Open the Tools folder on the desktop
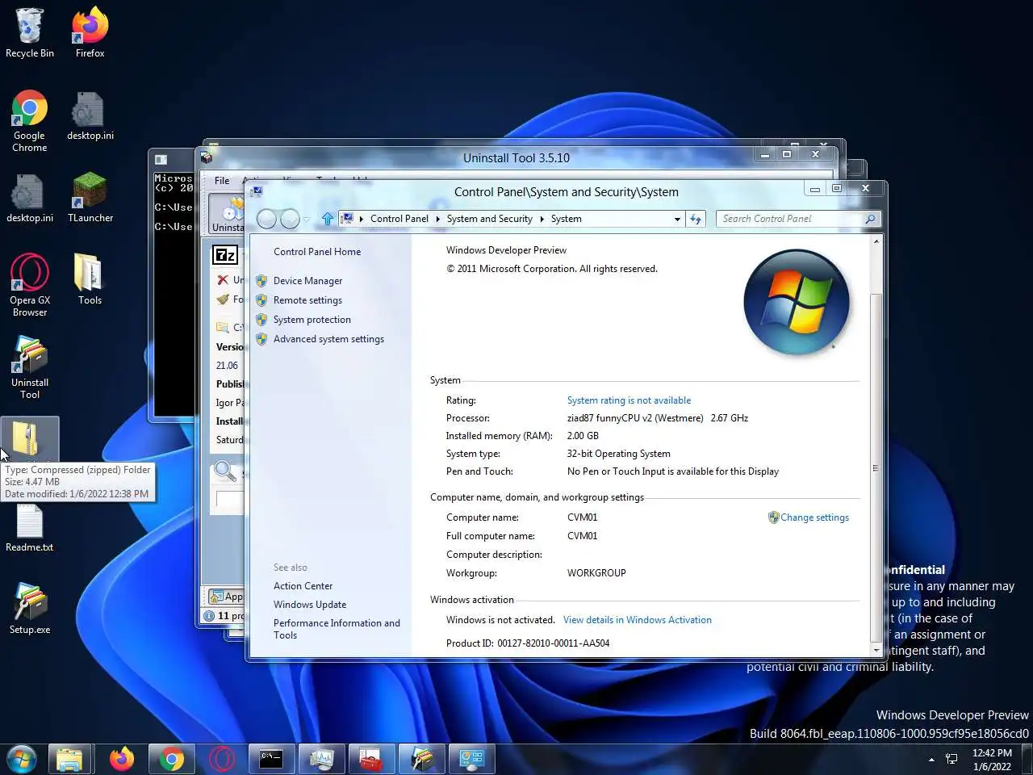The image size is (1033, 775). pyautogui.click(x=90, y=280)
